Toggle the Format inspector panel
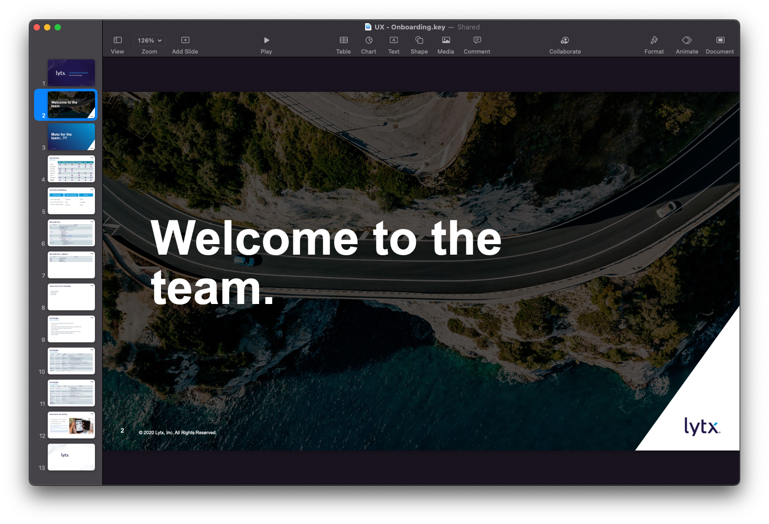The height and width of the screenshot is (524, 769). pos(654,40)
